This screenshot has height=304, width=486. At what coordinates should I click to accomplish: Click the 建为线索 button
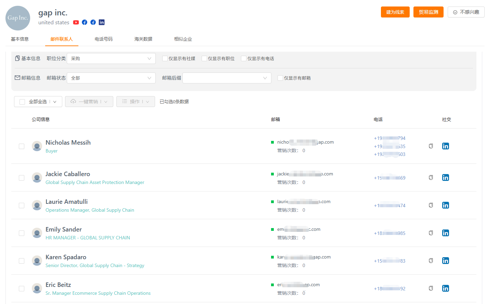tap(395, 12)
